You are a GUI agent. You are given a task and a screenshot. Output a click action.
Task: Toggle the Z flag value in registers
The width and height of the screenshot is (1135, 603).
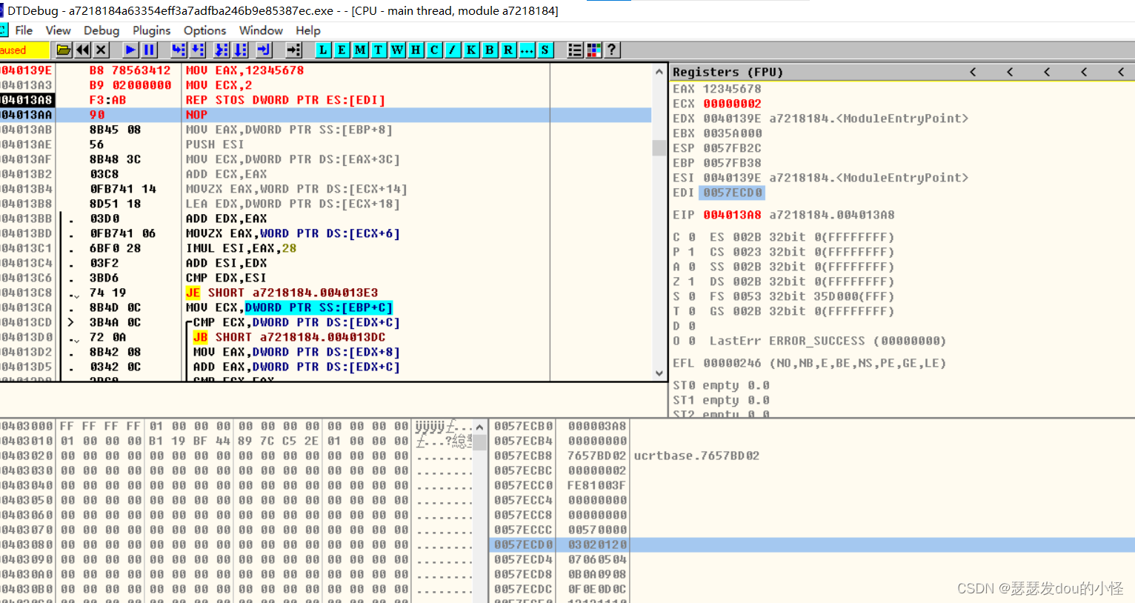point(691,281)
